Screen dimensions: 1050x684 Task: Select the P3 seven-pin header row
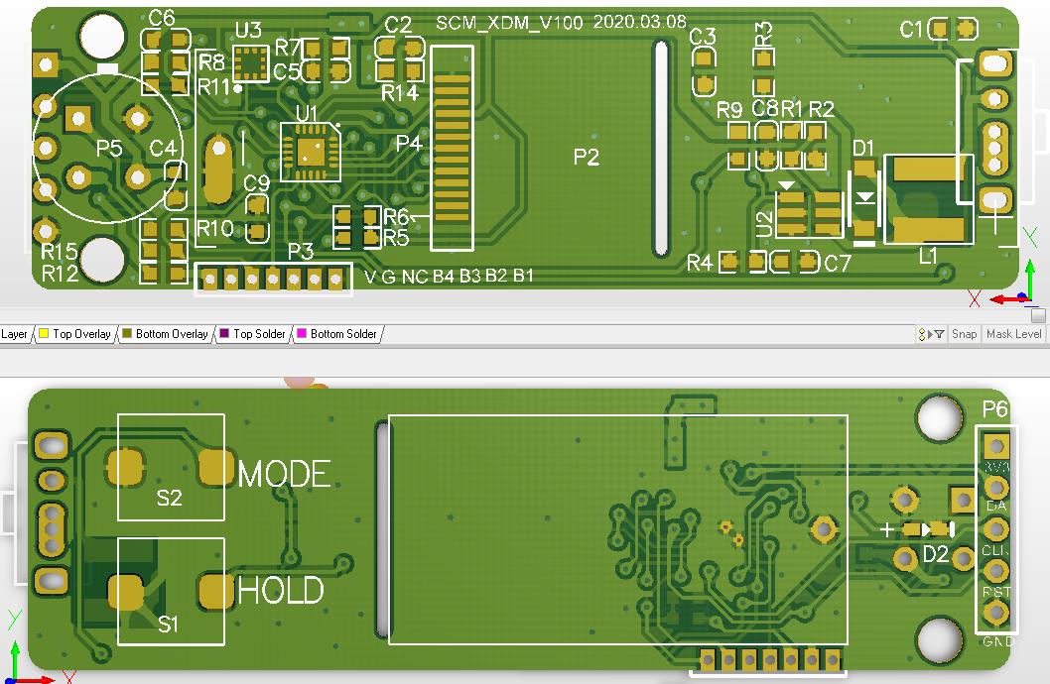[x=273, y=279]
